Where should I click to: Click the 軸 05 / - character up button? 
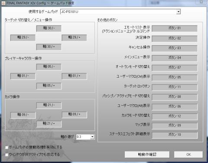(x=49, y=67)
